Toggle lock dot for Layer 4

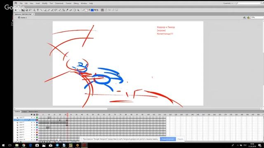[34, 130]
